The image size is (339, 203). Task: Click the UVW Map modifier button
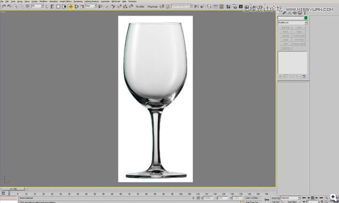[299, 40]
